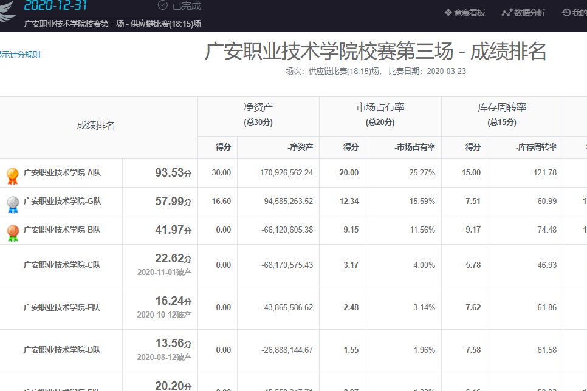Click the 库存周转率 (总15分) column header
Screen dimensions: 587x391
click(x=501, y=114)
